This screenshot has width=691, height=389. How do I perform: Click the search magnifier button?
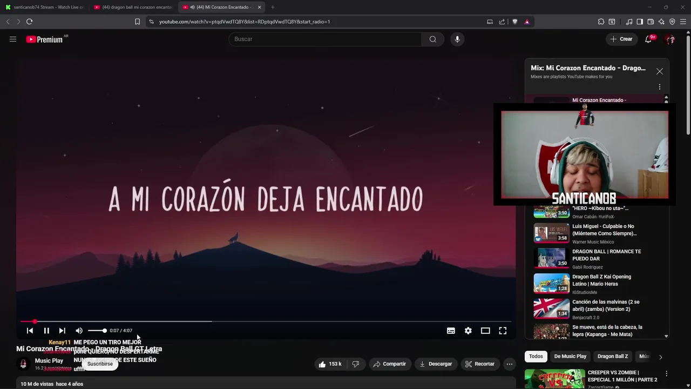coord(432,39)
